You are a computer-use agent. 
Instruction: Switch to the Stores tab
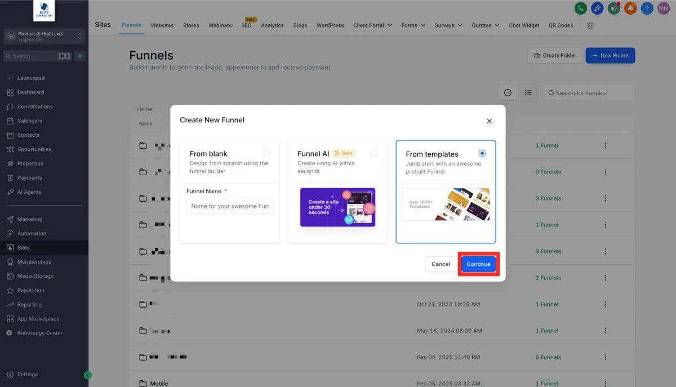tap(191, 25)
